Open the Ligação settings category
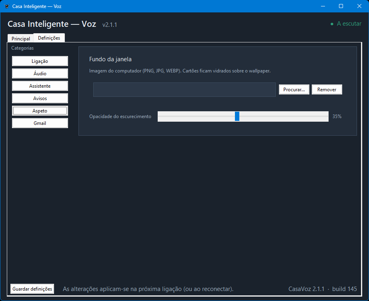The height and width of the screenshot is (301, 369). coord(40,61)
